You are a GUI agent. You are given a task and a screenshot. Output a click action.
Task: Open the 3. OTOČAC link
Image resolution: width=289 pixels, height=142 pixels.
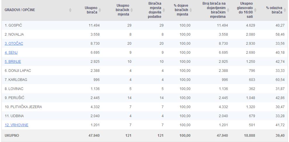(14, 44)
